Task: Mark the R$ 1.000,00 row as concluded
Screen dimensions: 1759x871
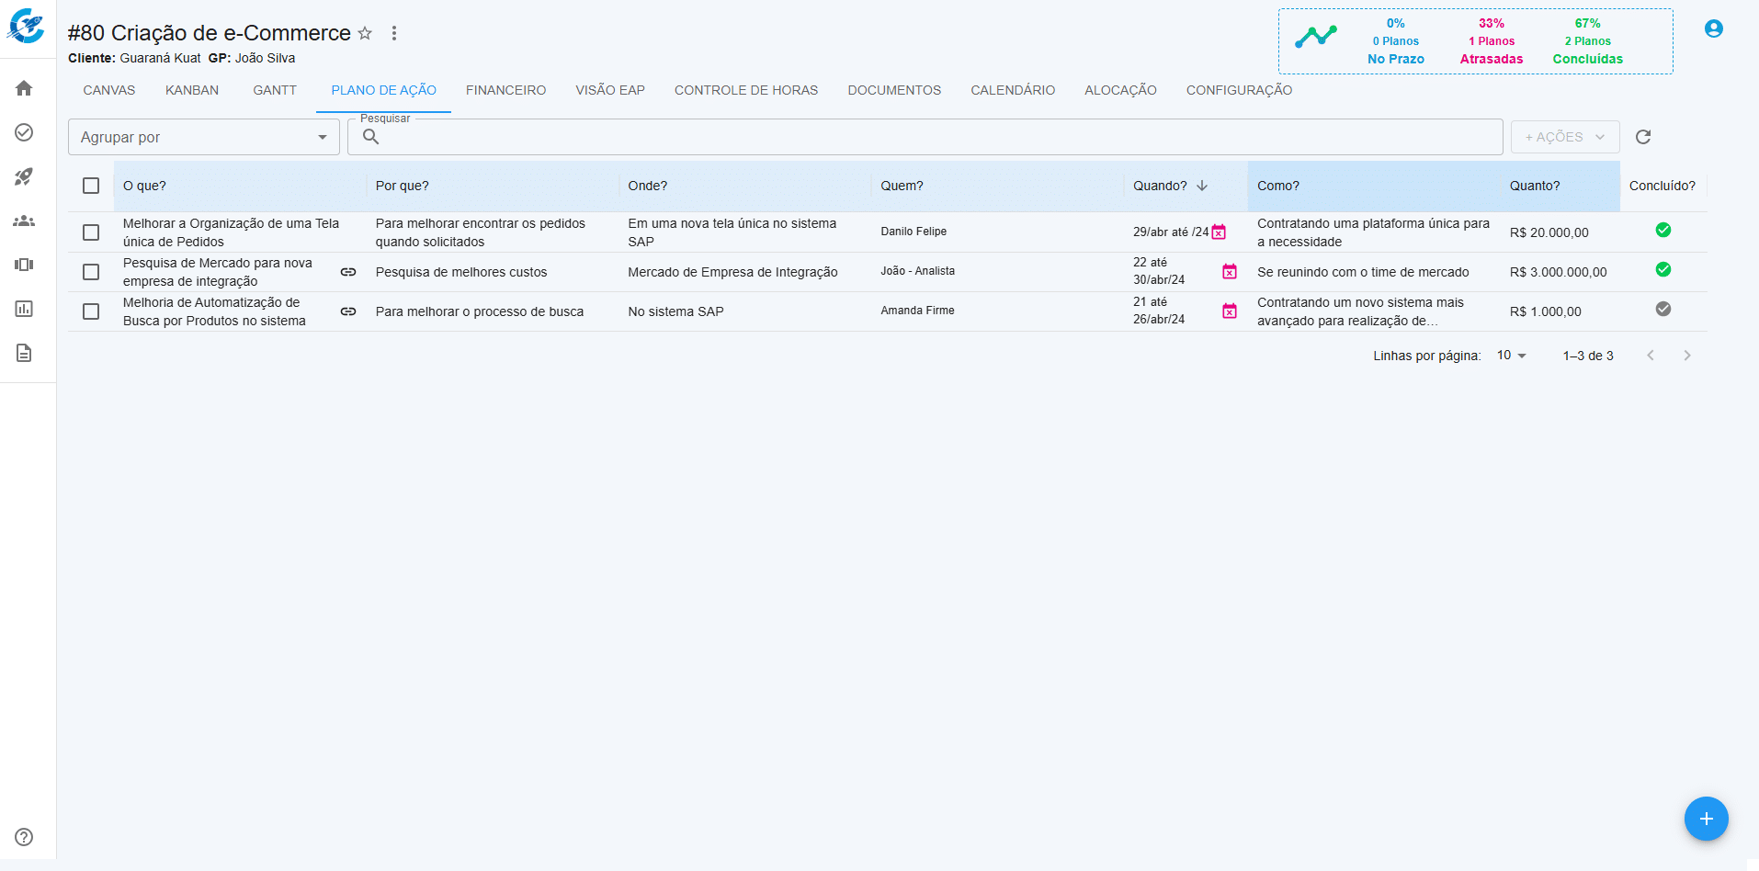Action: click(1663, 309)
